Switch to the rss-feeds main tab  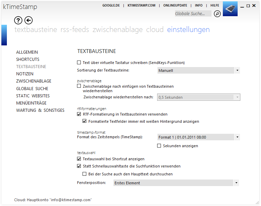(x=75, y=30)
